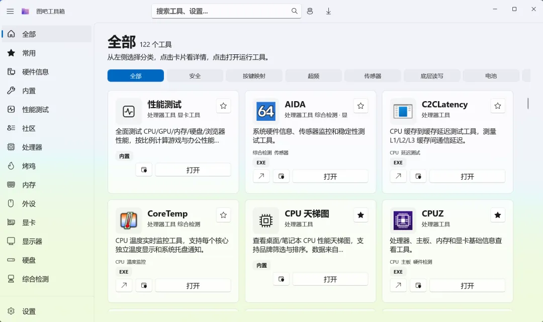
Task: Click CoreTemp card's shield window icon
Action: pos(144,285)
